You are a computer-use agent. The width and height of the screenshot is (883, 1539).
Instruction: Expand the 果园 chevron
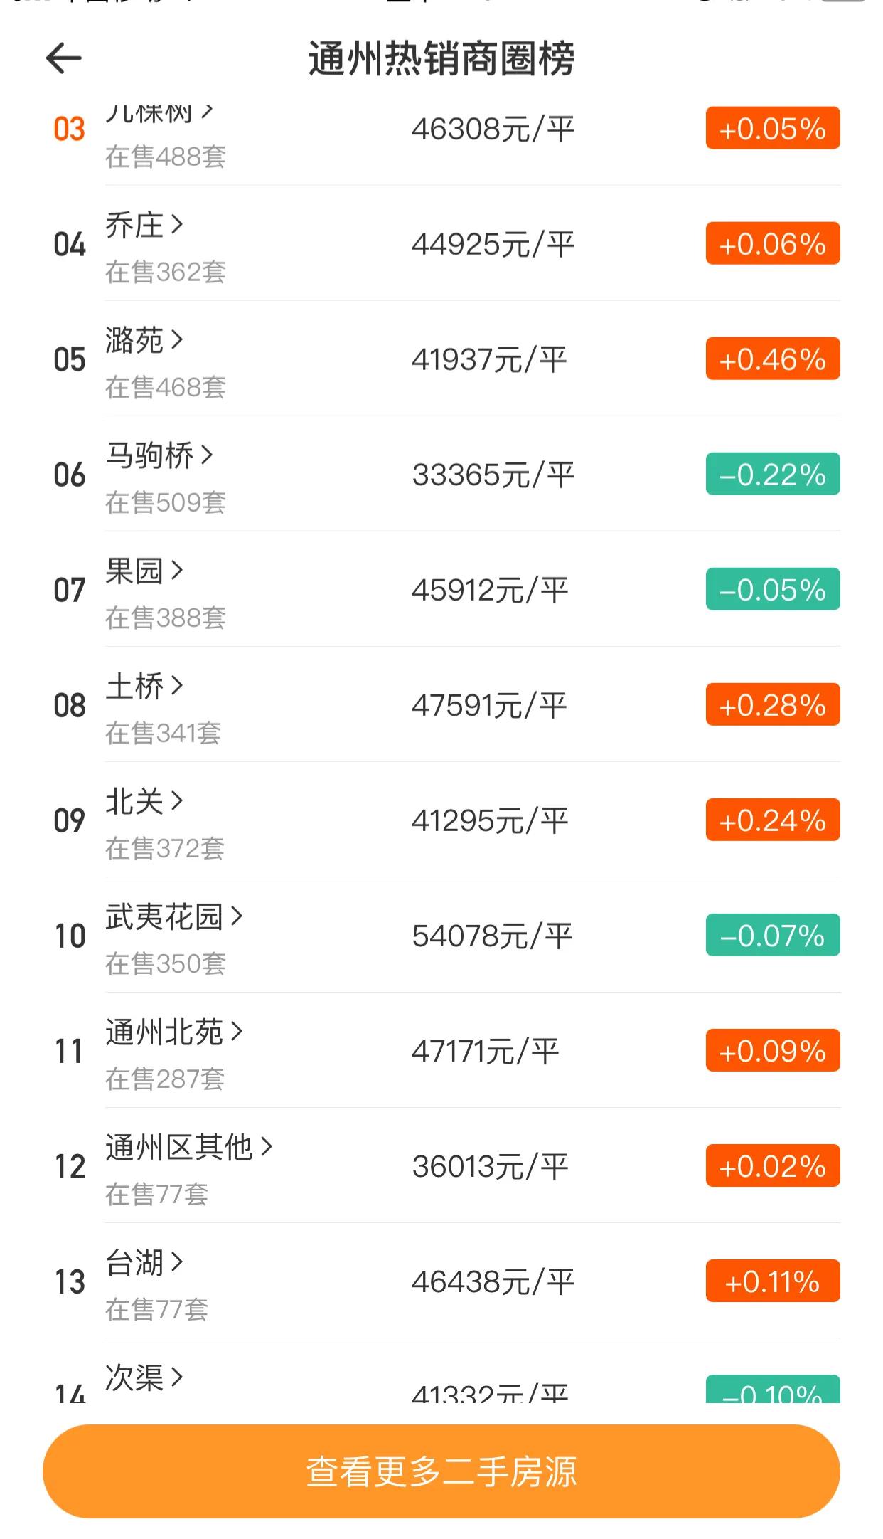[x=177, y=570]
